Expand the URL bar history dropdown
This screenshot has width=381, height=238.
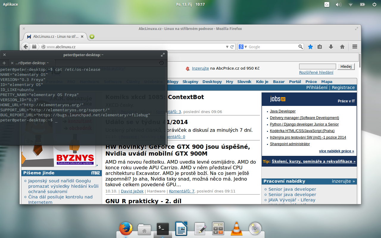coord(228,47)
